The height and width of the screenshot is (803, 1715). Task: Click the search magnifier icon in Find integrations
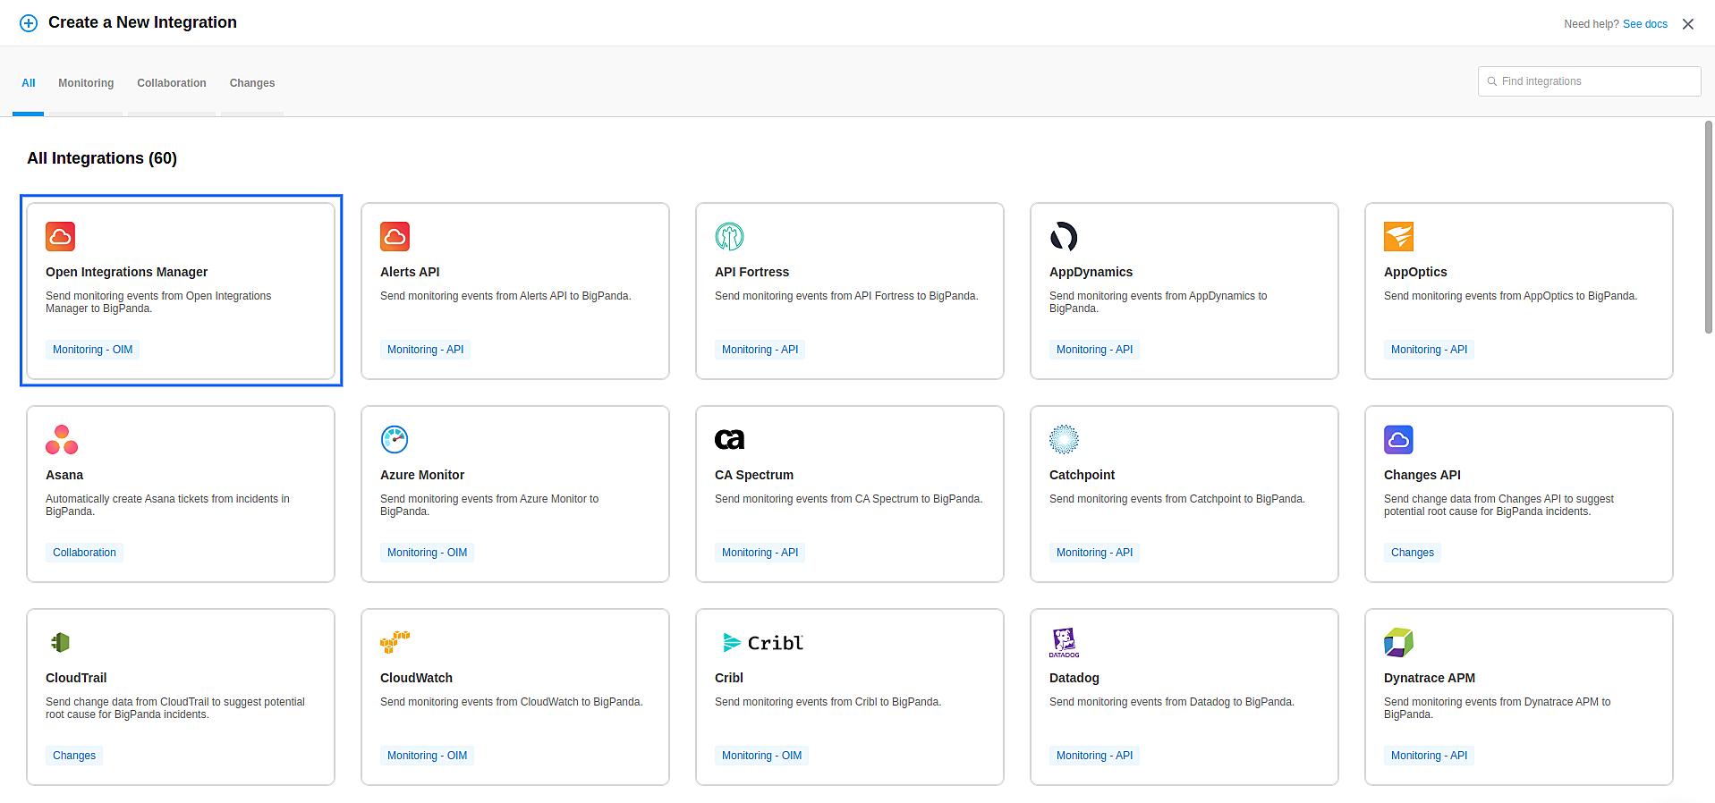coord(1492,81)
